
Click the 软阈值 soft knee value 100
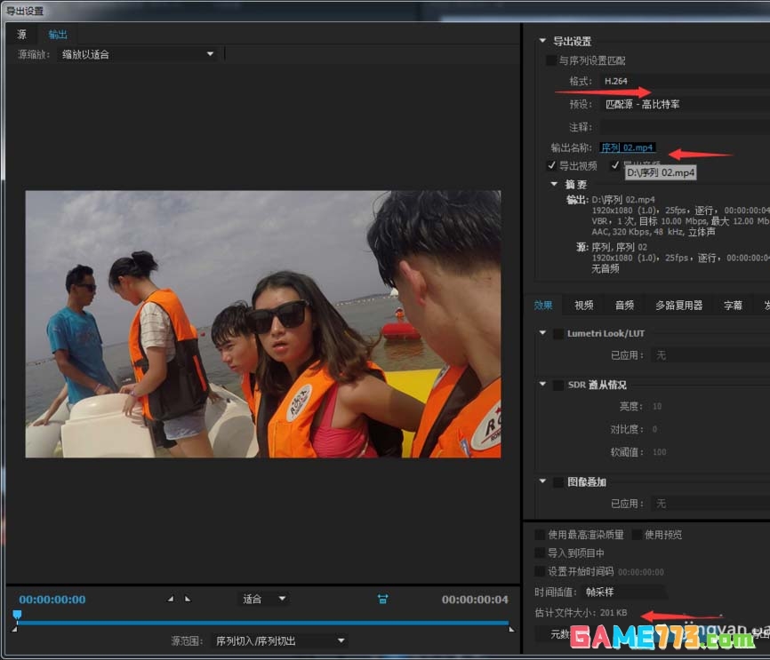[x=660, y=452]
